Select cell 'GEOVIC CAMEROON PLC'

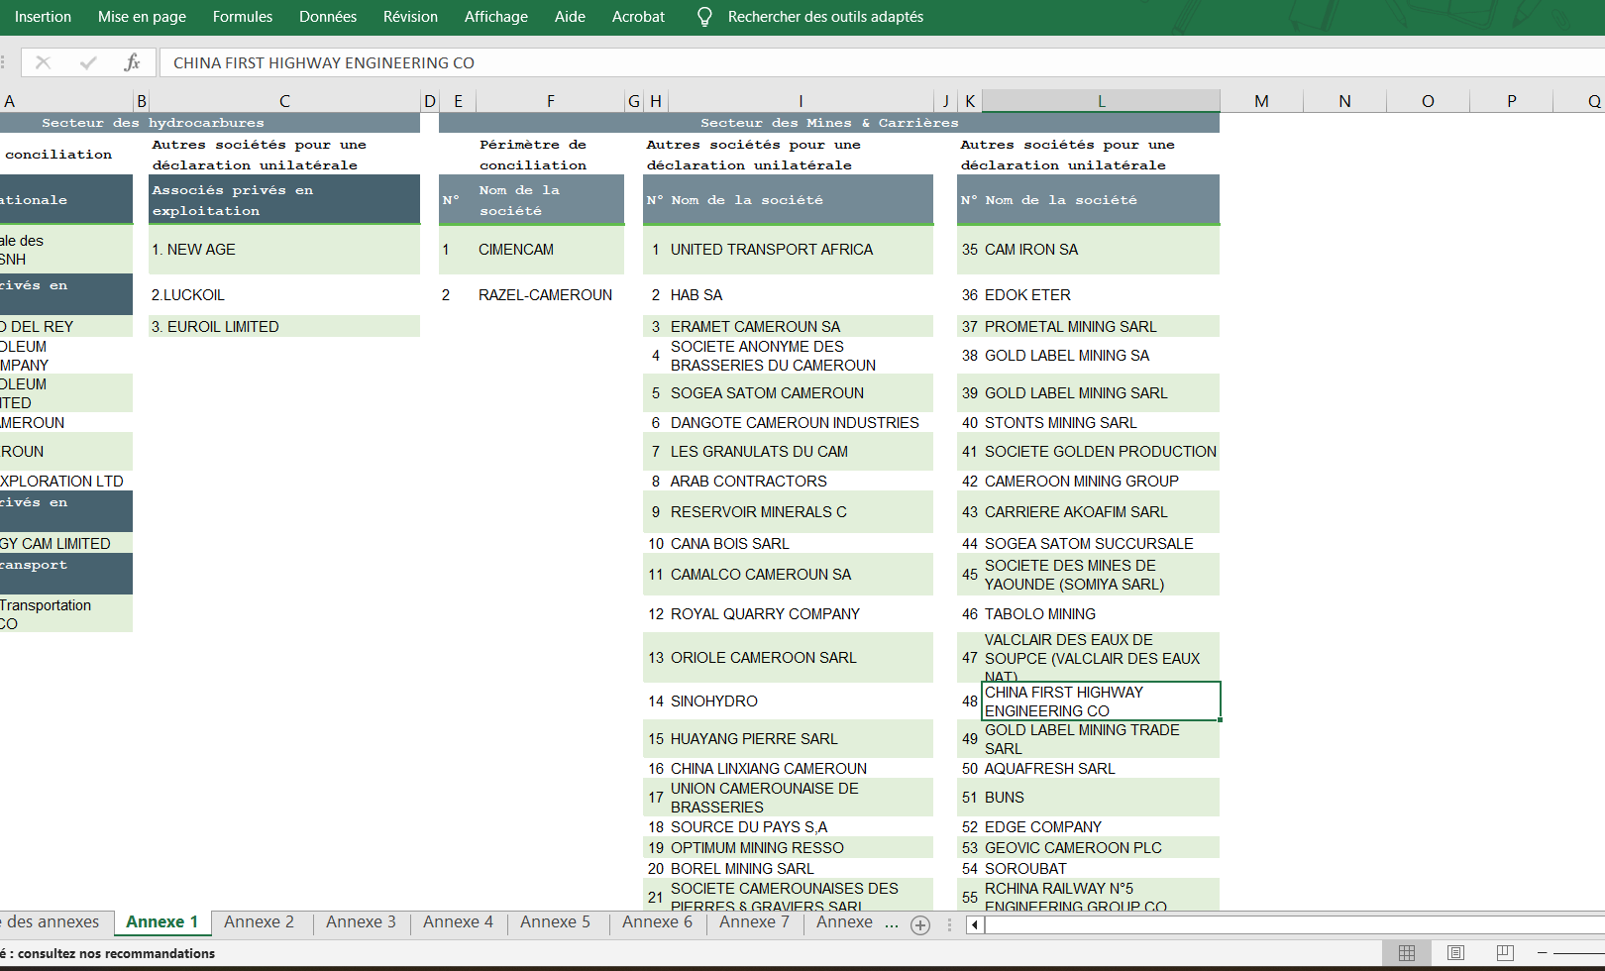1101,848
